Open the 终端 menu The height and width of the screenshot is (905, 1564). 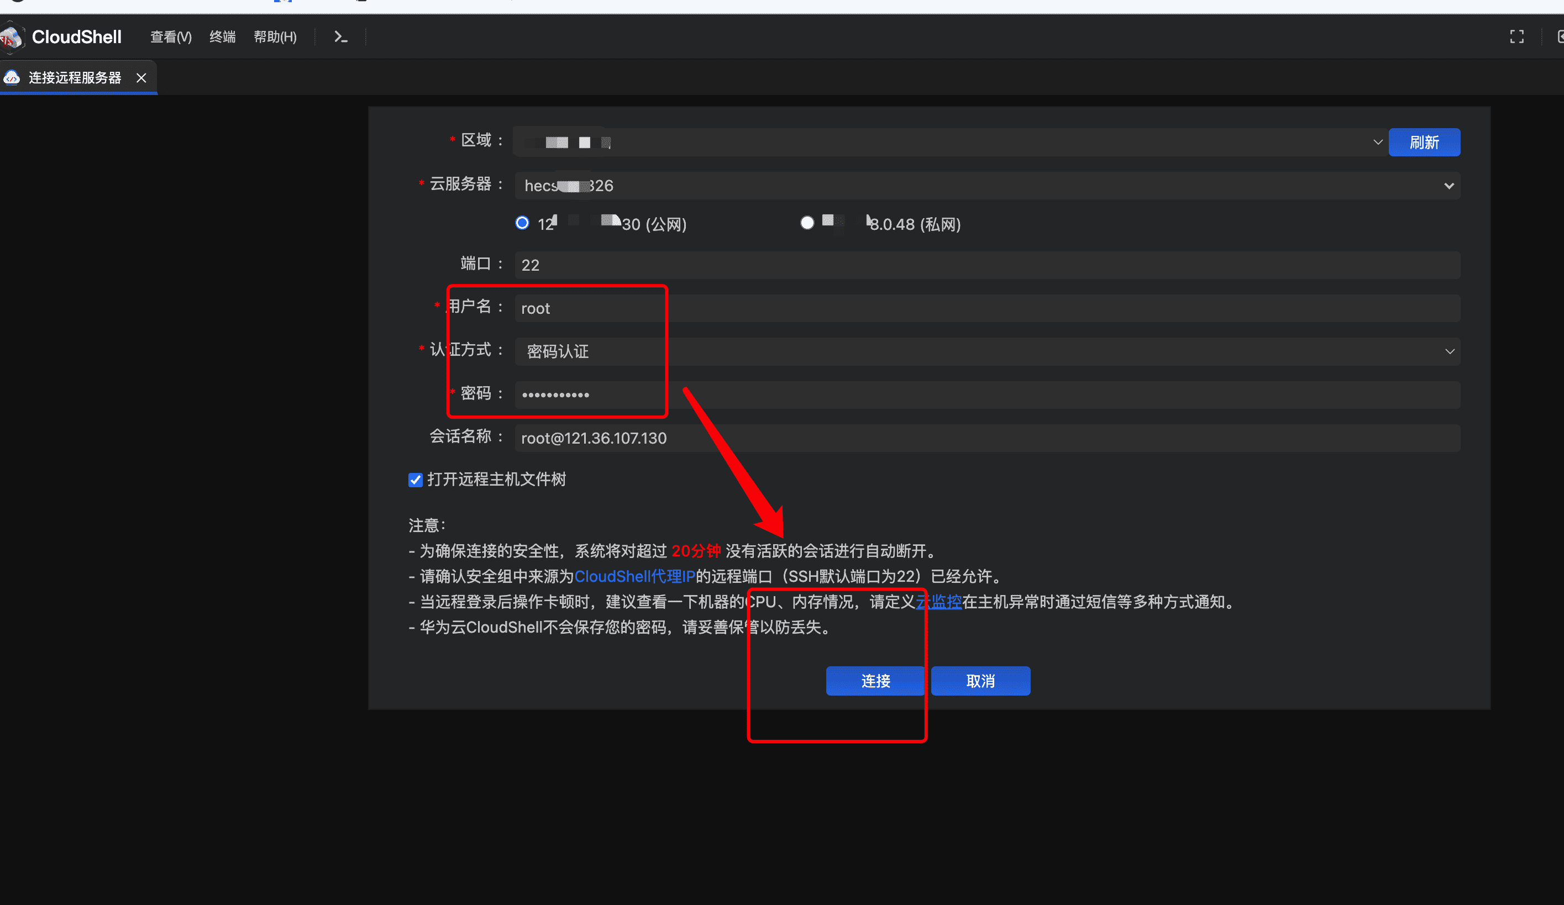coord(222,37)
